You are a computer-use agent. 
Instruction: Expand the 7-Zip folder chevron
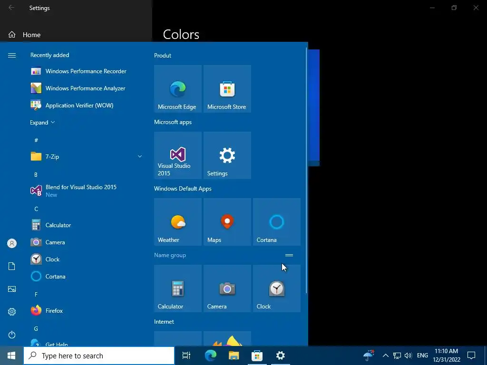point(140,156)
